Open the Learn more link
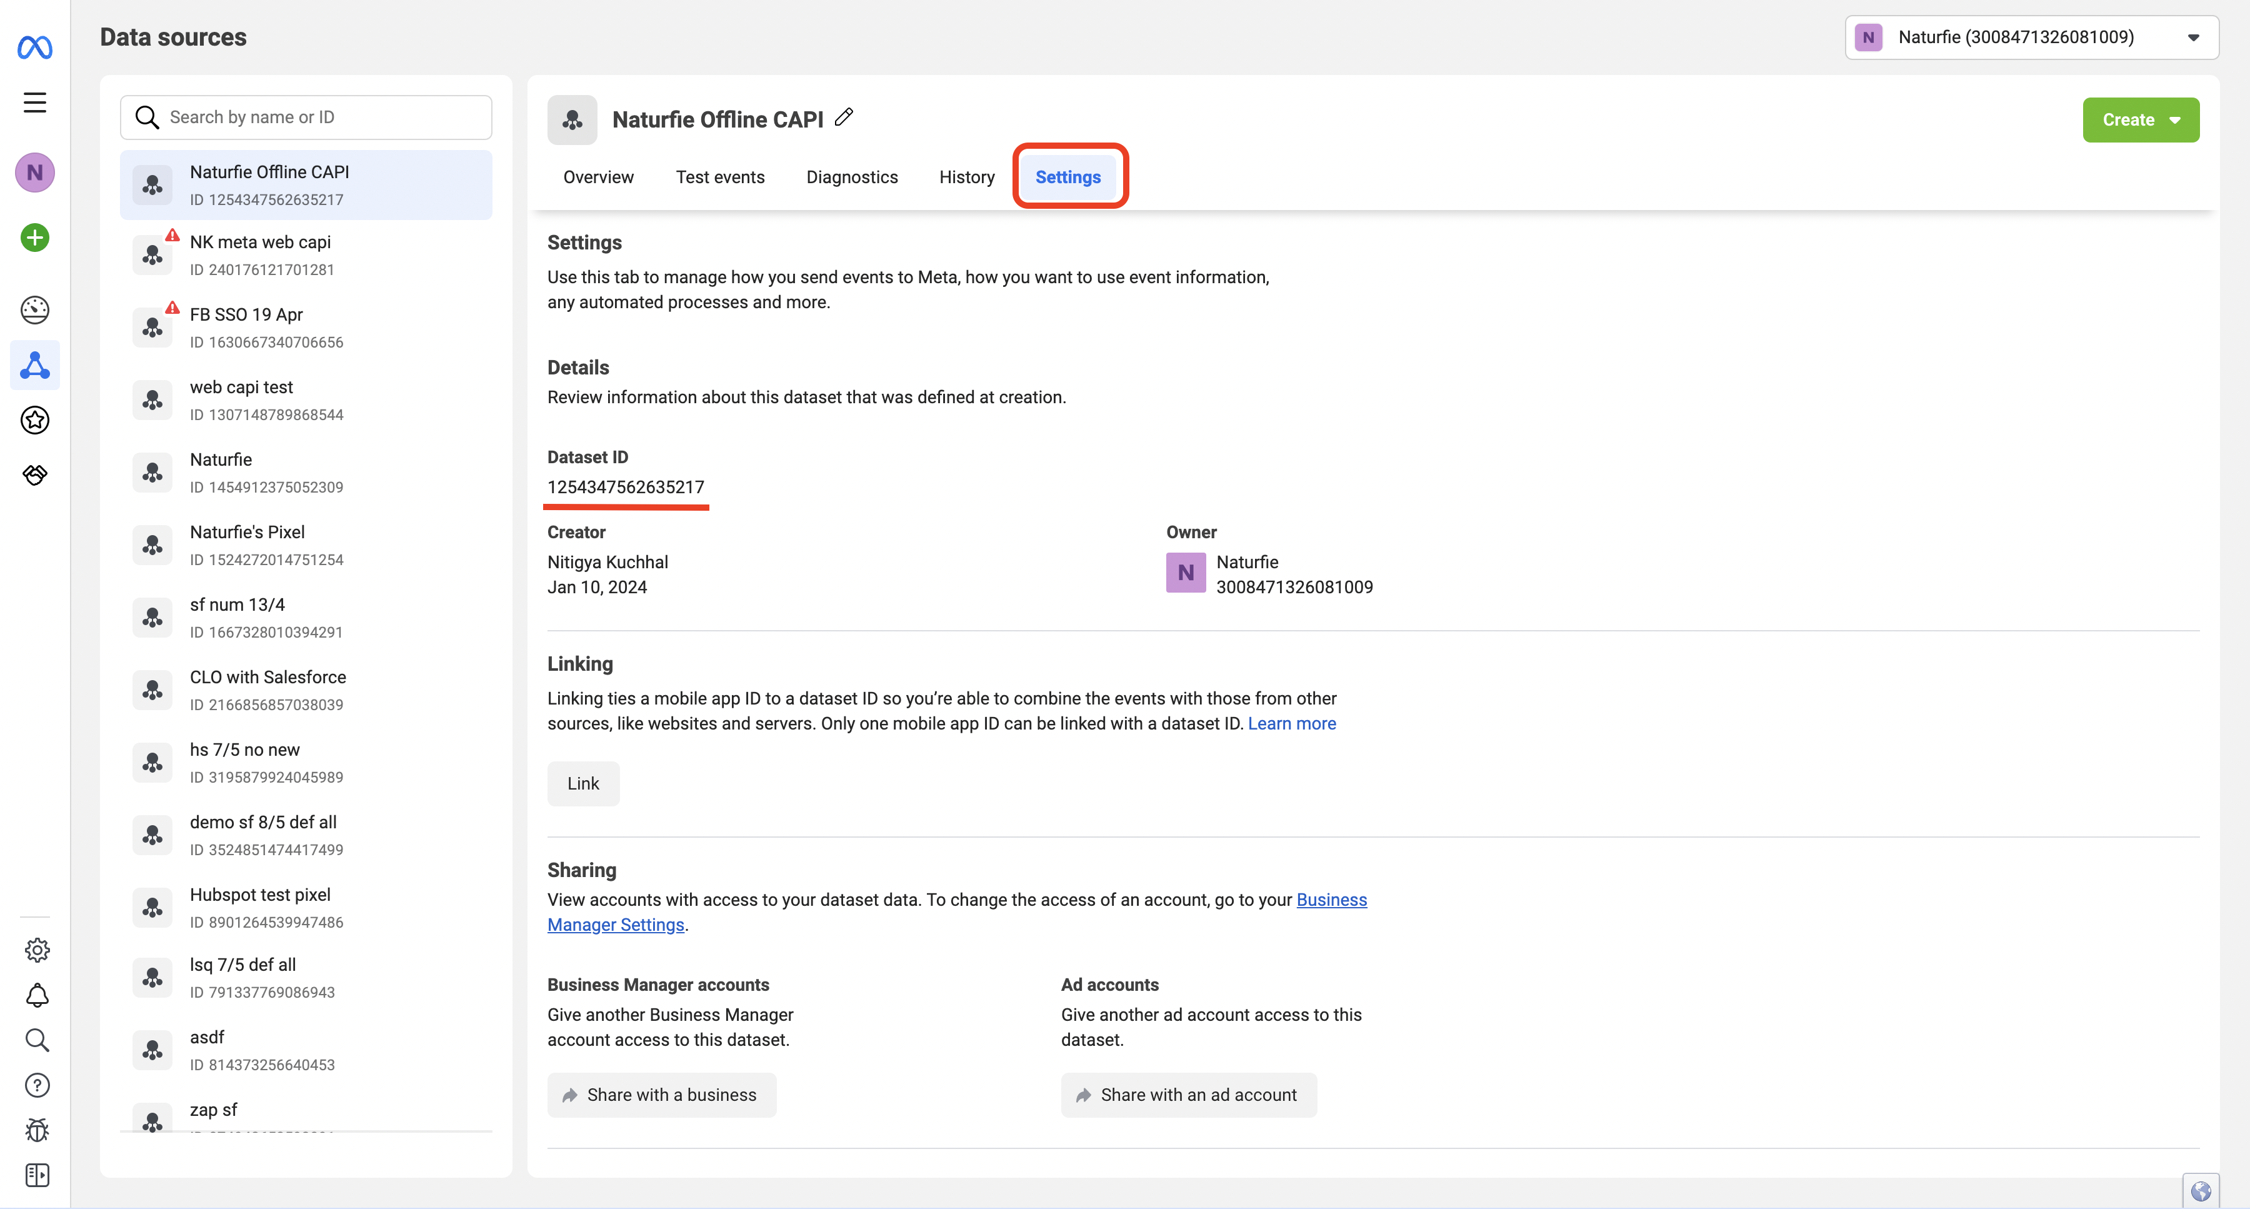Image resolution: width=2250 pixels, height=1209 pixels. point(1292,723)
